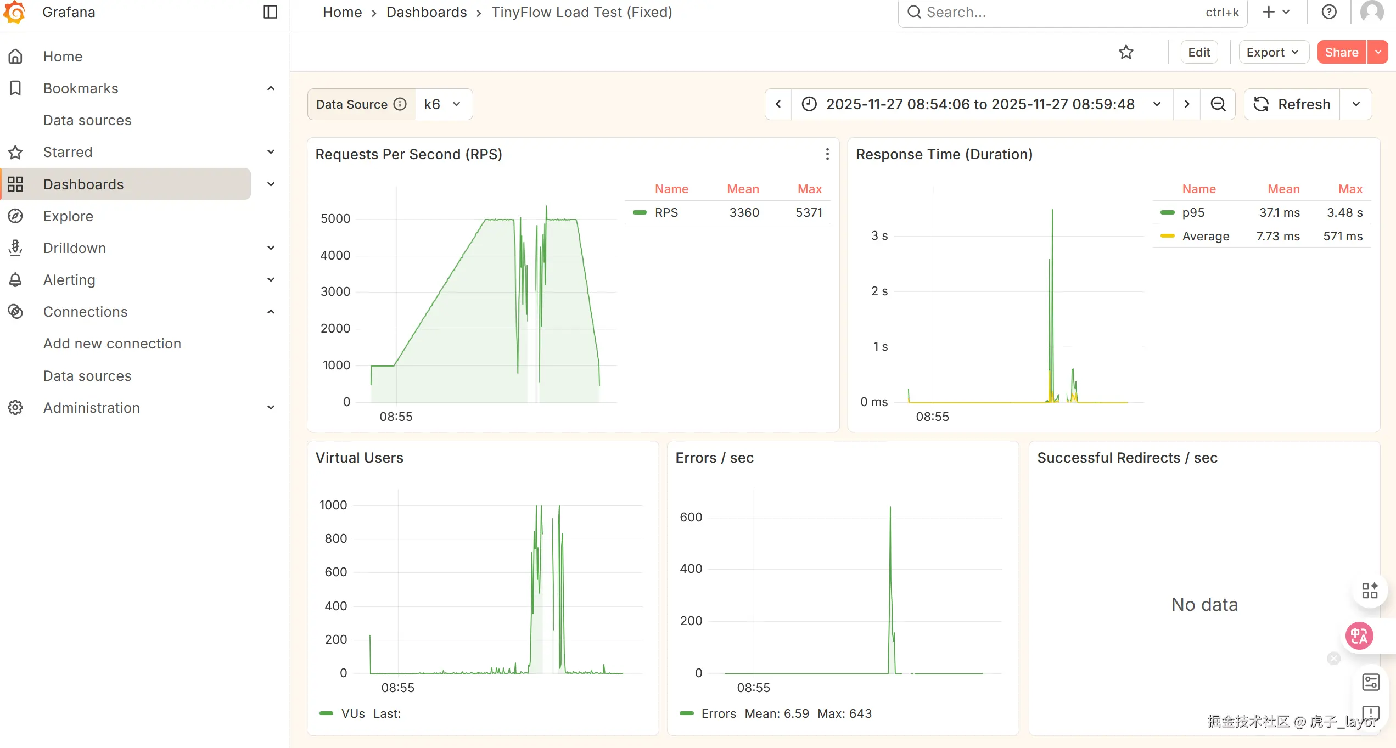Click the Dashboards breadcrumb link
The width and height of the screenshot is (1396, 748).
(x=427, y=12)
